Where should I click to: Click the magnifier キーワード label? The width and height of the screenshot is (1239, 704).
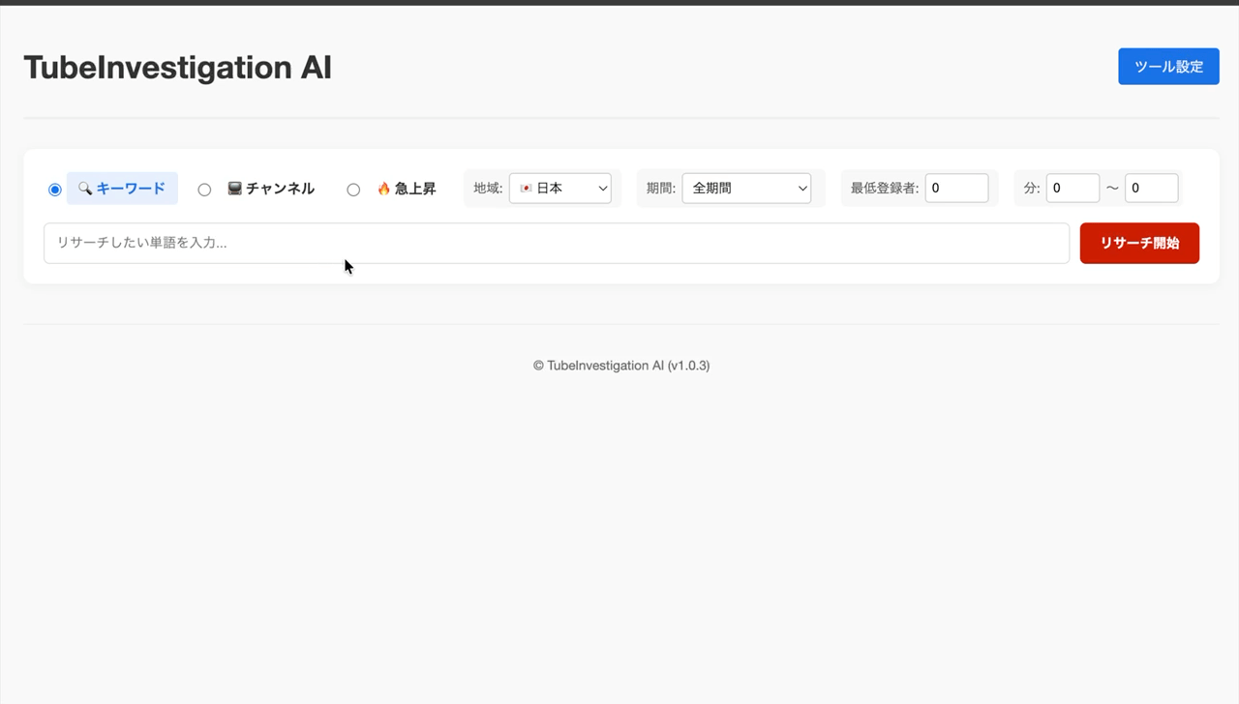tap(122, 189)
